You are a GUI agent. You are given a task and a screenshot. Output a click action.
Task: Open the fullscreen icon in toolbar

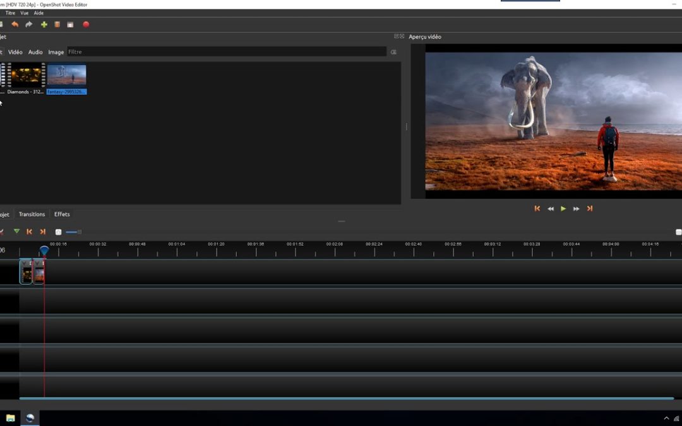point(70,25)
